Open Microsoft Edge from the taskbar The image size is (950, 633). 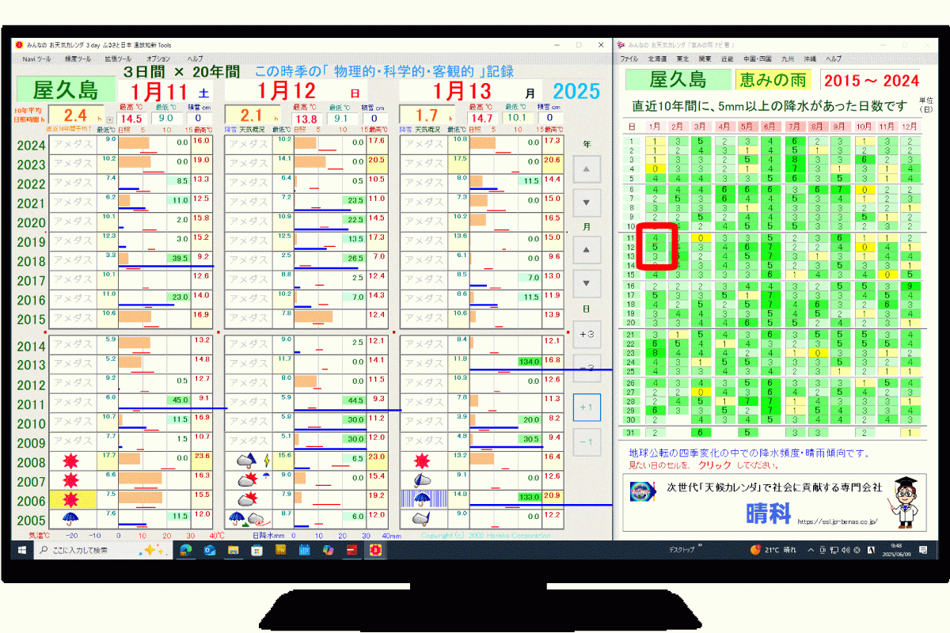186,550
